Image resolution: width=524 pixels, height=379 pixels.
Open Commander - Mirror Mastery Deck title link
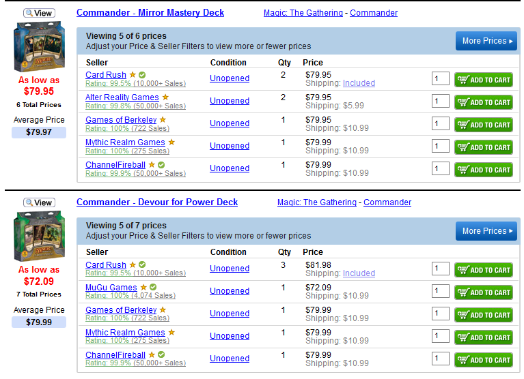[150, 13]
